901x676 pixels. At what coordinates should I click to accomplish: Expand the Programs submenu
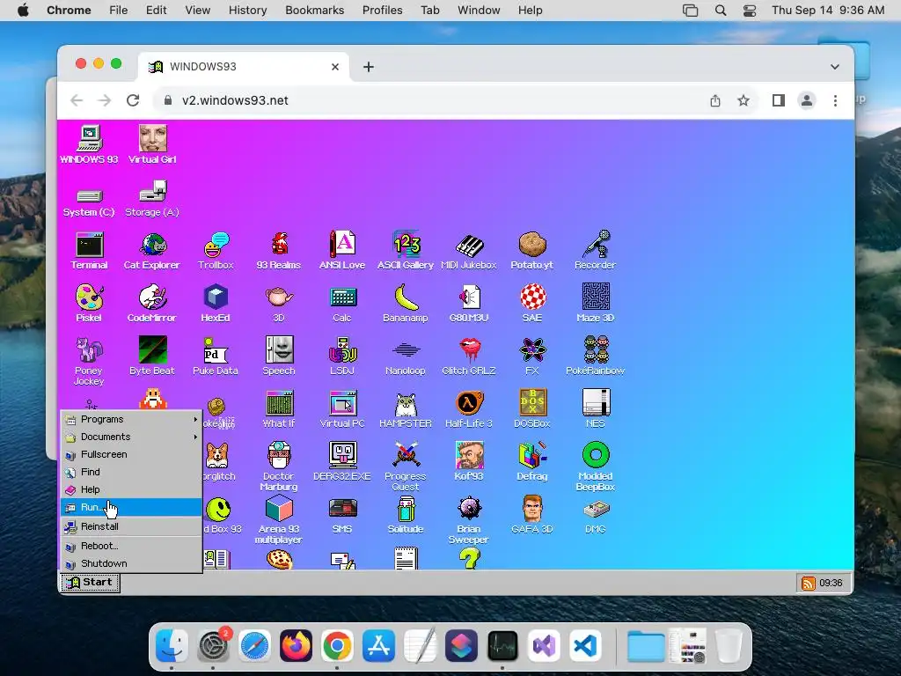(132, 420)
